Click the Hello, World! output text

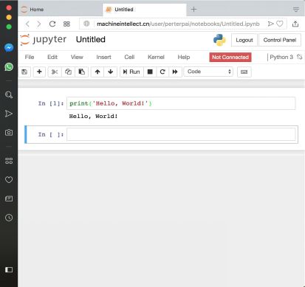point(93,116)
